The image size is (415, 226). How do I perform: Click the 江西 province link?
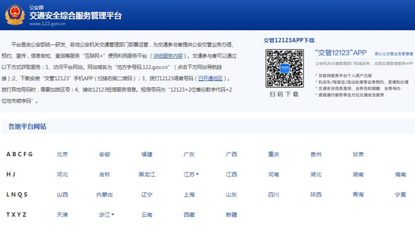tap(232, 174)
